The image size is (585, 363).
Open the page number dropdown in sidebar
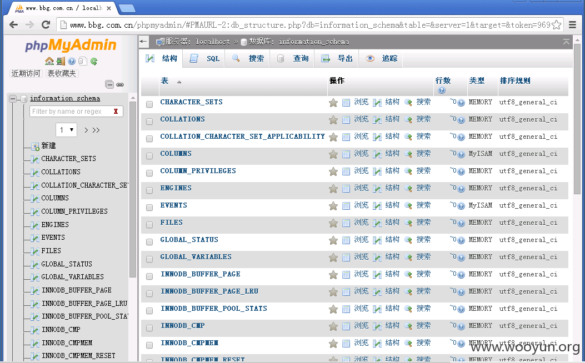pos(67,130)
